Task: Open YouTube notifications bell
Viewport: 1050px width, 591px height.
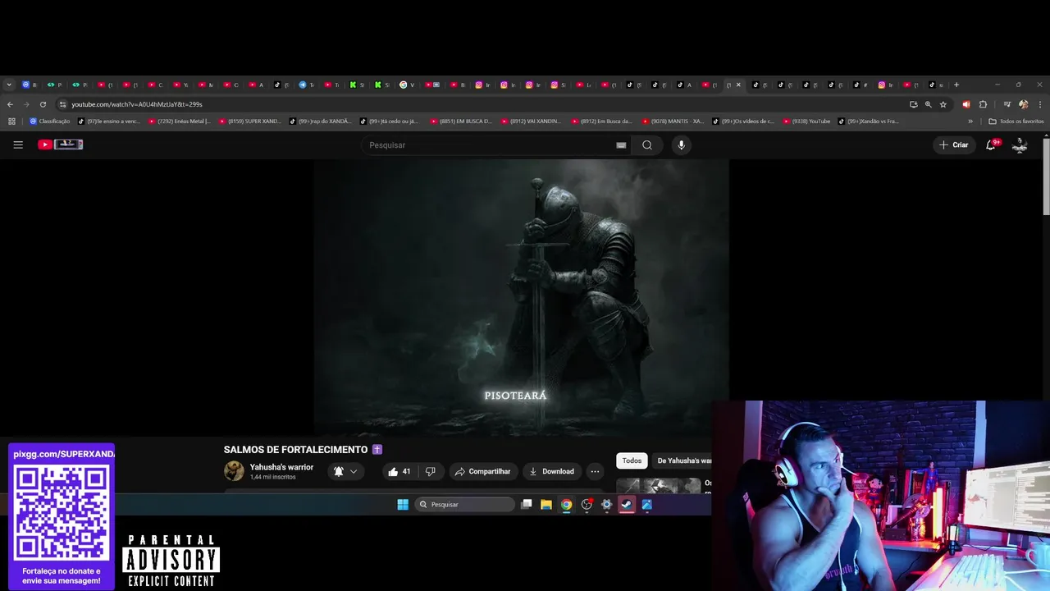Action: click(x=992, y=144)
